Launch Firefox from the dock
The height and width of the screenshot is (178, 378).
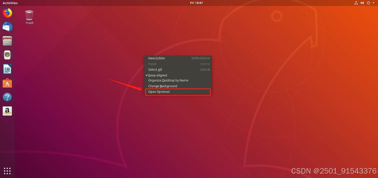[x=7, y=13]
